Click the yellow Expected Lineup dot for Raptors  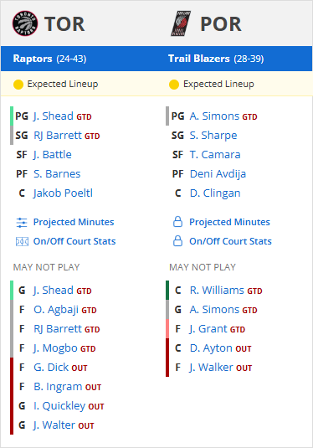pyautogui.click(x=18, y=85)
